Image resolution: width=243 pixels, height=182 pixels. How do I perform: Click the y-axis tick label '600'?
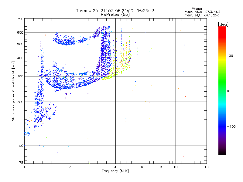pos(20,32)
